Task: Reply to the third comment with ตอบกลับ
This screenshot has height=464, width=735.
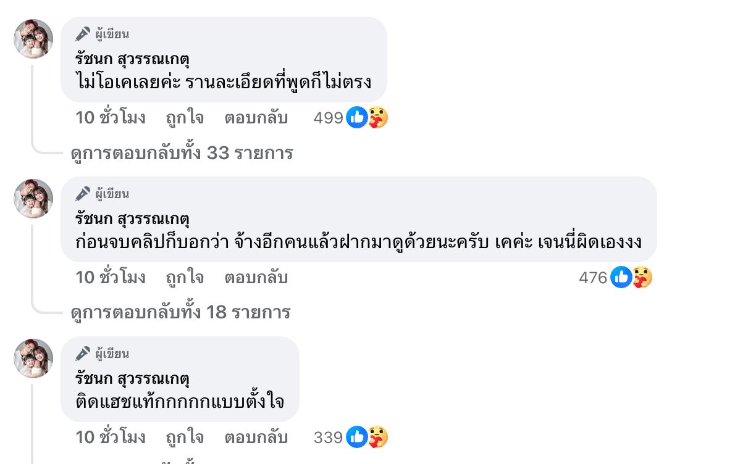Action: [x=256, y=437]
